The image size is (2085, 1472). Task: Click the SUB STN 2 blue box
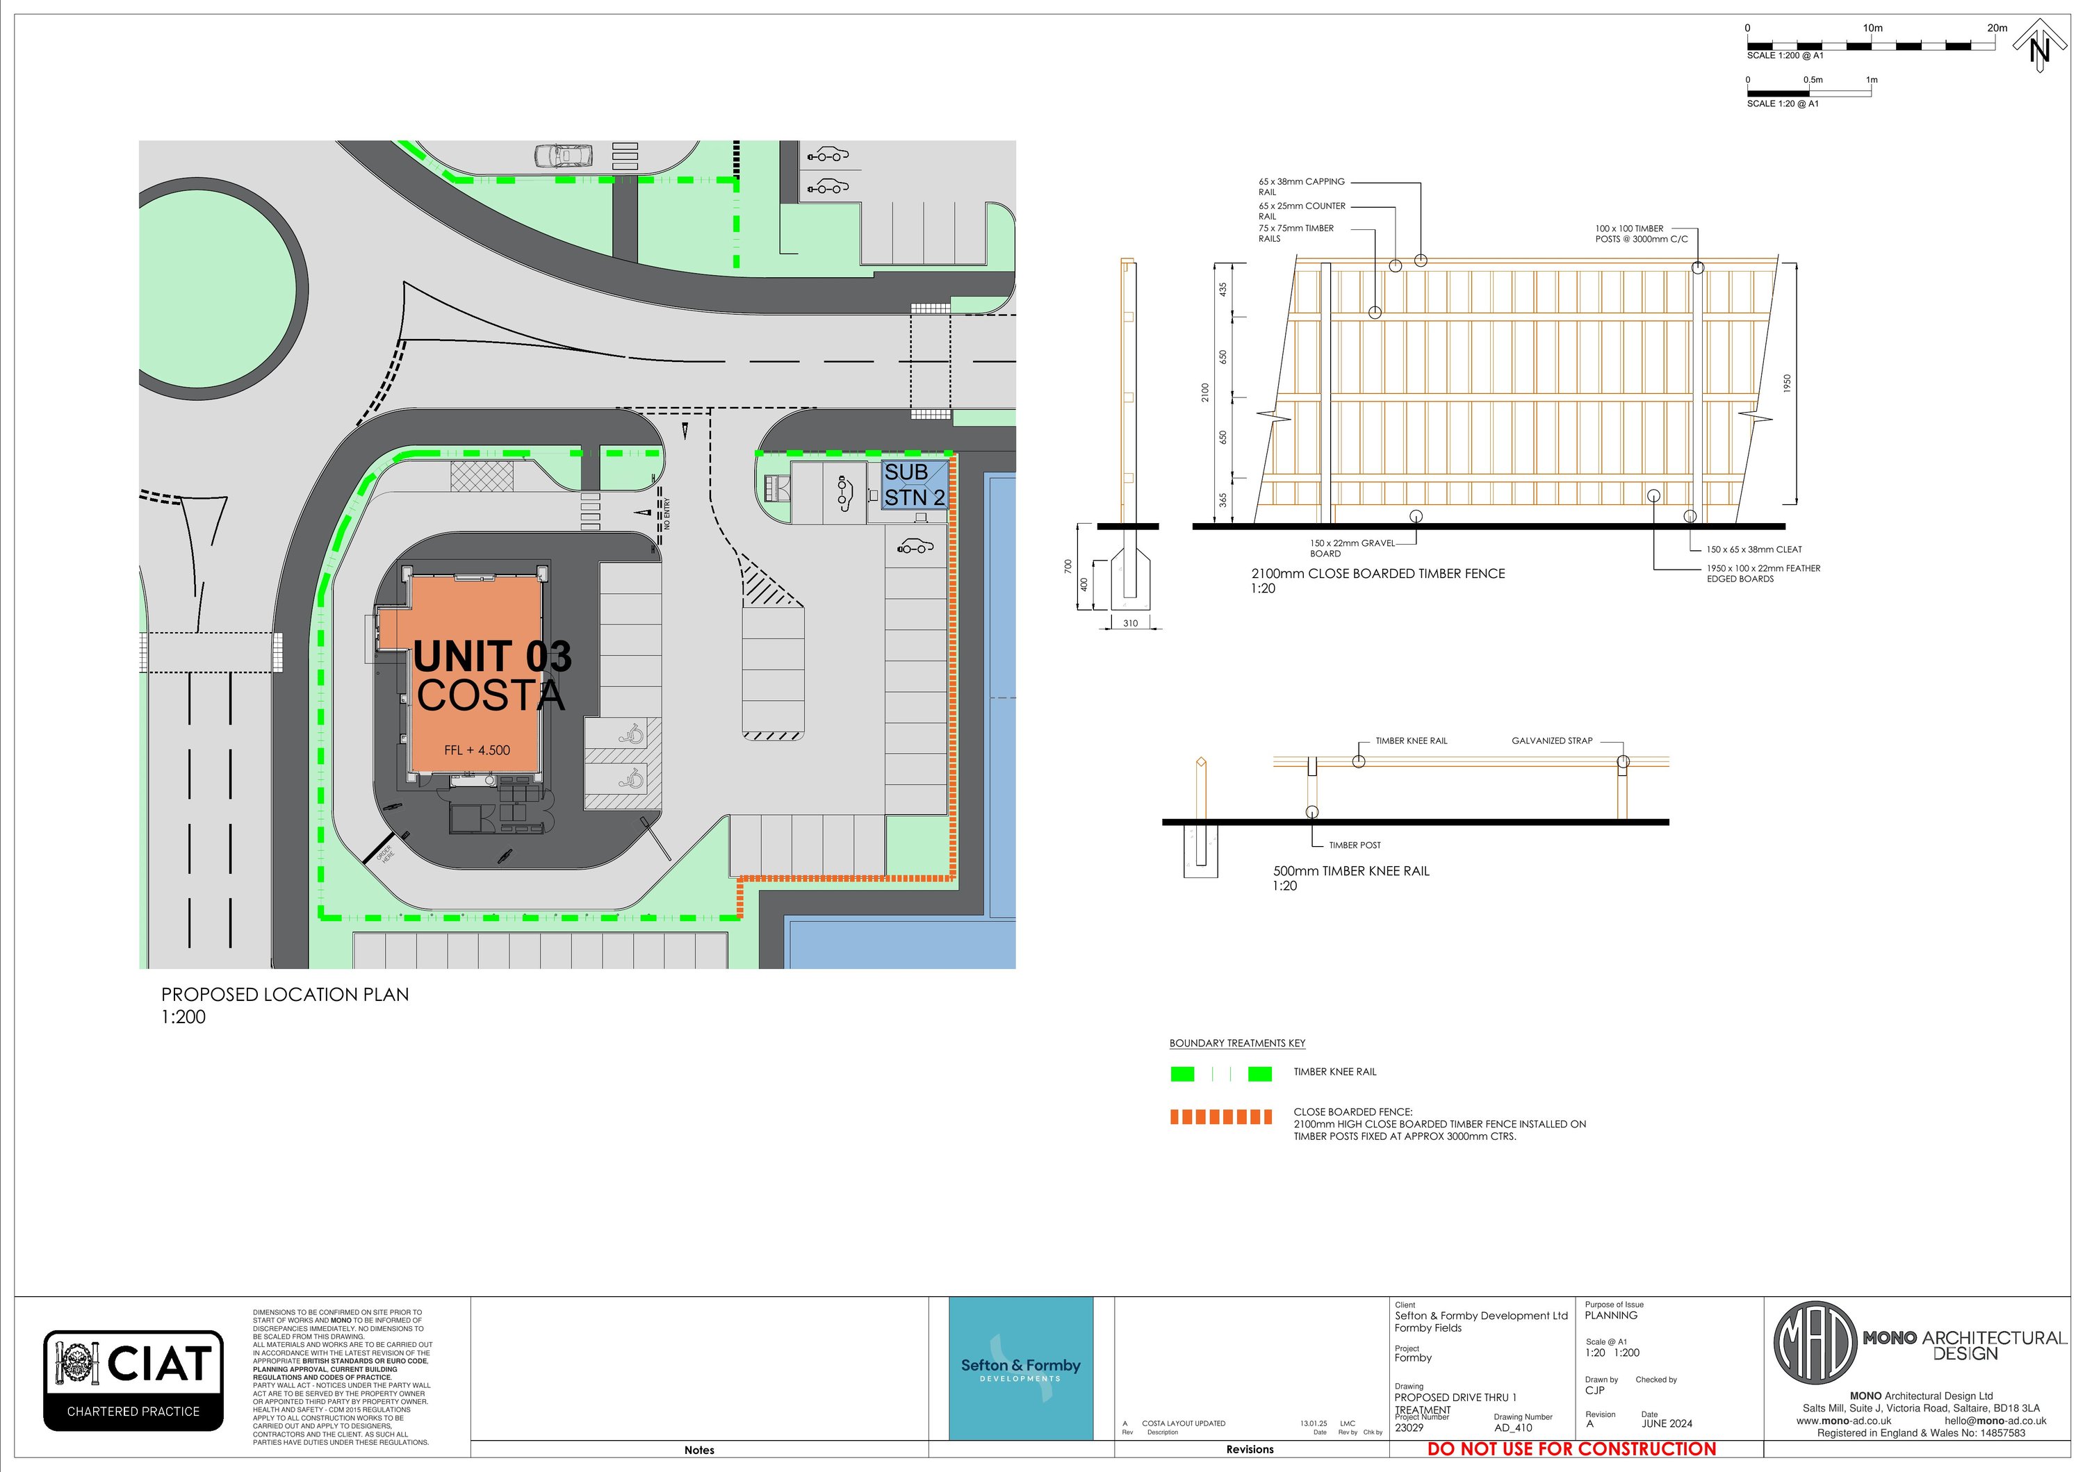tap(915, 485)
